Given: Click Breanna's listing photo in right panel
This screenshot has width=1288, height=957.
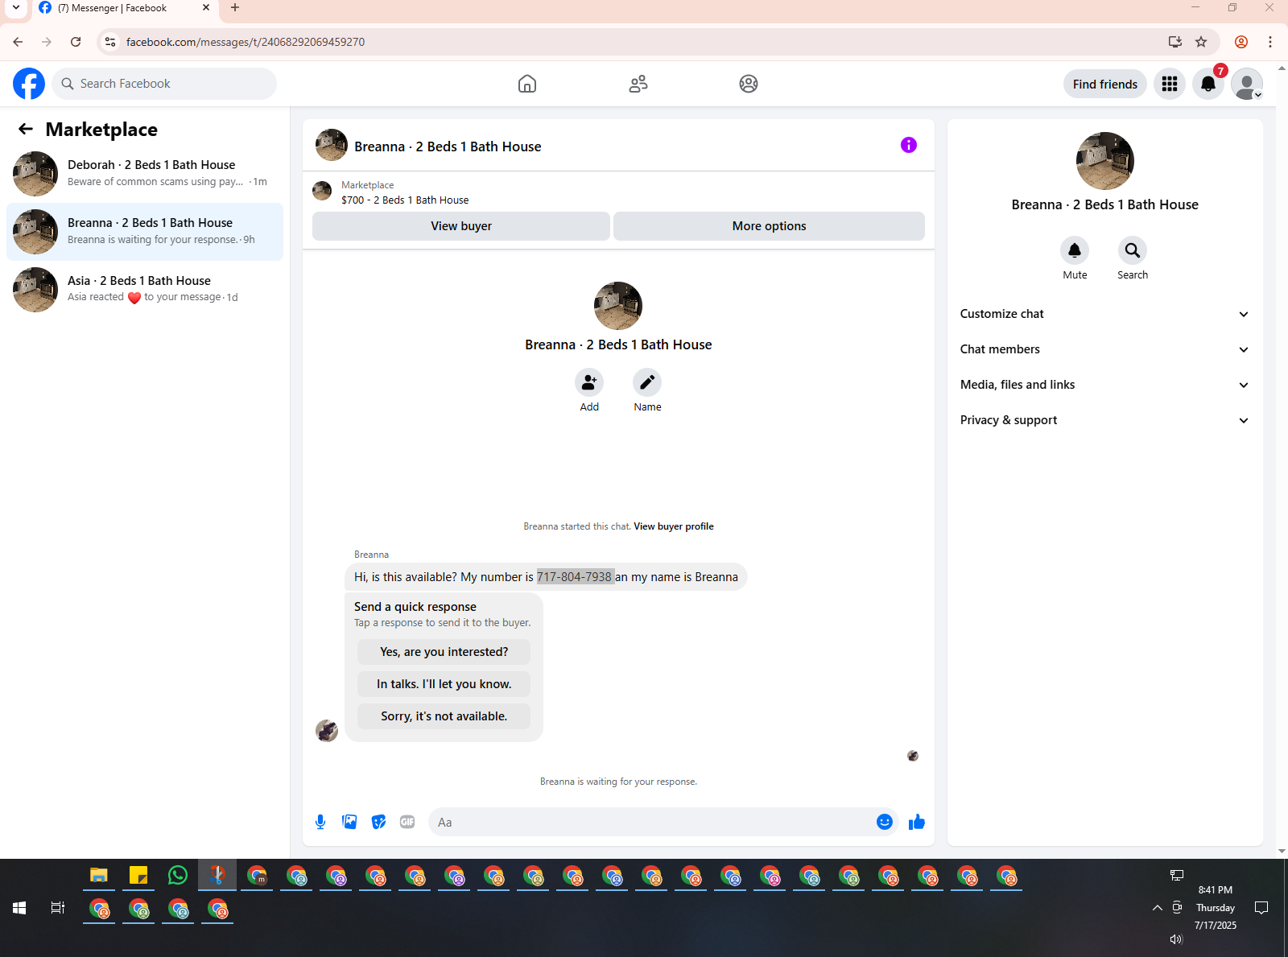Looking at the screenshot, I should [1105, 161].
